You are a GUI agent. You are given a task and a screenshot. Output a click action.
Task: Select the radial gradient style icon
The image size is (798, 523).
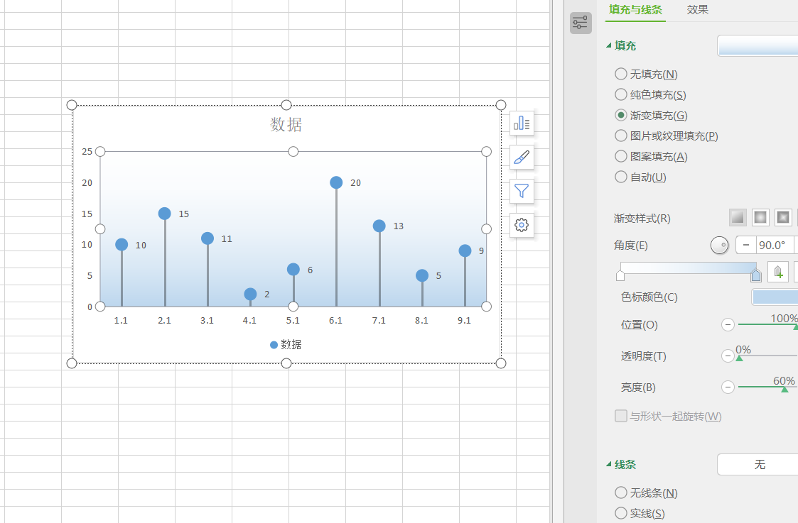pyautogui.click(x=760, y=217)
